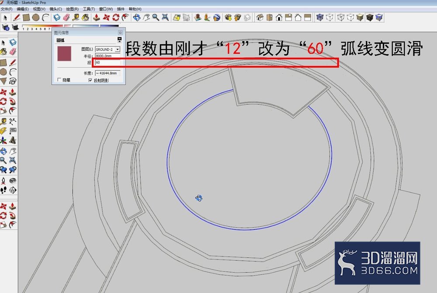Click the Zoom magnifier in top toolbar
Screen dimensions: 437x293
[x=156, y=17]
